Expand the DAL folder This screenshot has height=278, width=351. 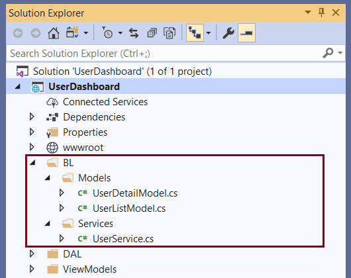click(32, 254)
